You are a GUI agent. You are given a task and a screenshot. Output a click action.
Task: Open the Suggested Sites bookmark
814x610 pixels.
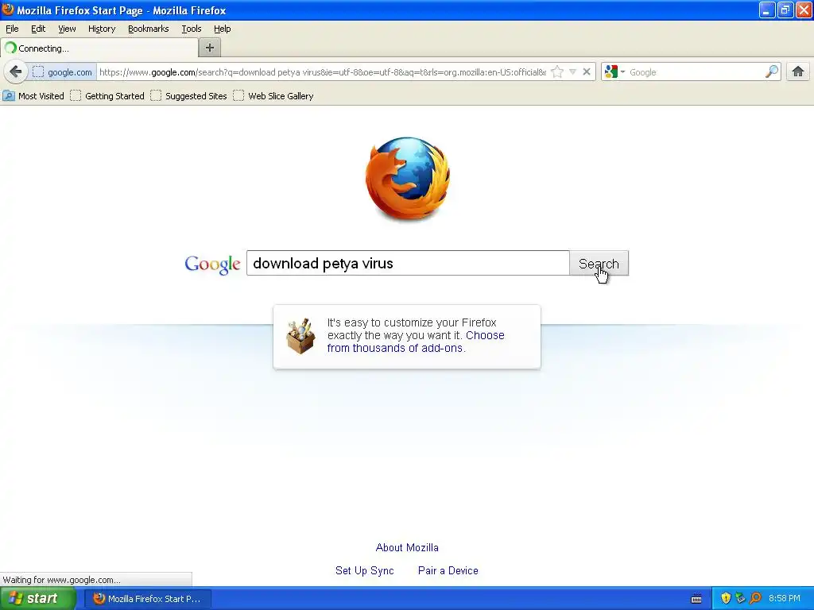[x=189, y=96]
